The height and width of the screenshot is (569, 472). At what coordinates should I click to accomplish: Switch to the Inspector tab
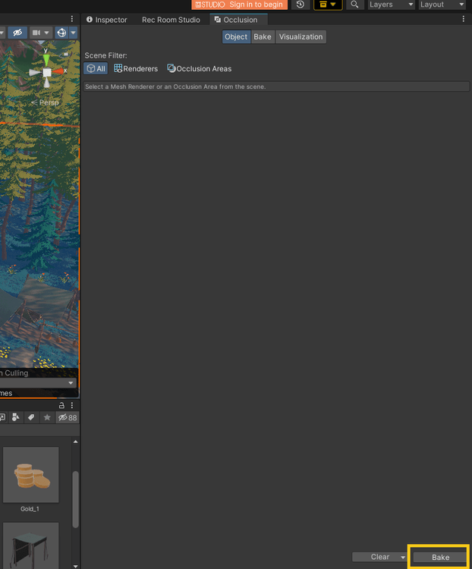107,20
